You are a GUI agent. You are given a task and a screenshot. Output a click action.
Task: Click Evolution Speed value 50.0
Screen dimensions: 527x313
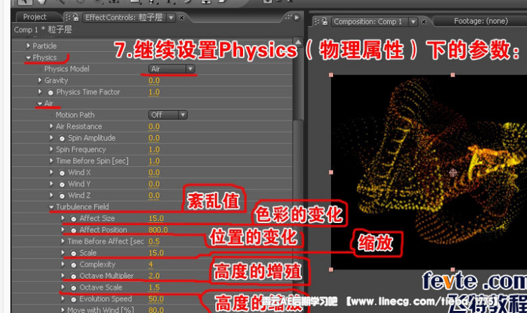click(156, 299)
